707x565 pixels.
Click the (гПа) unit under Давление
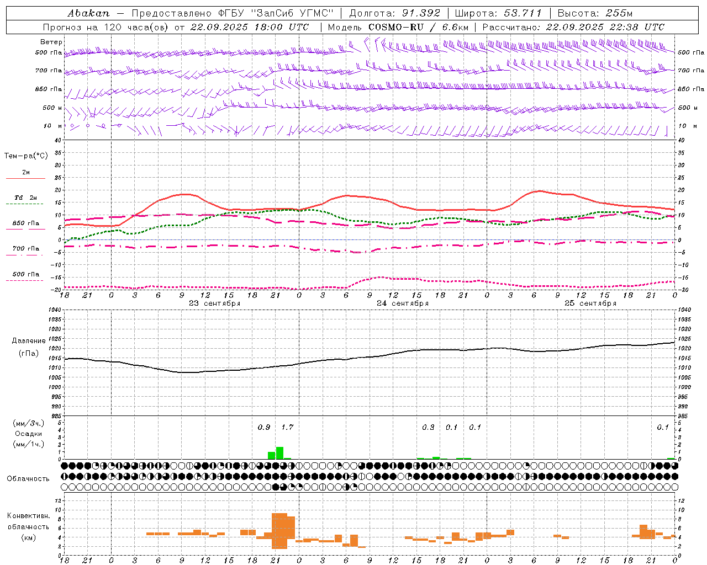coord(29,353)
